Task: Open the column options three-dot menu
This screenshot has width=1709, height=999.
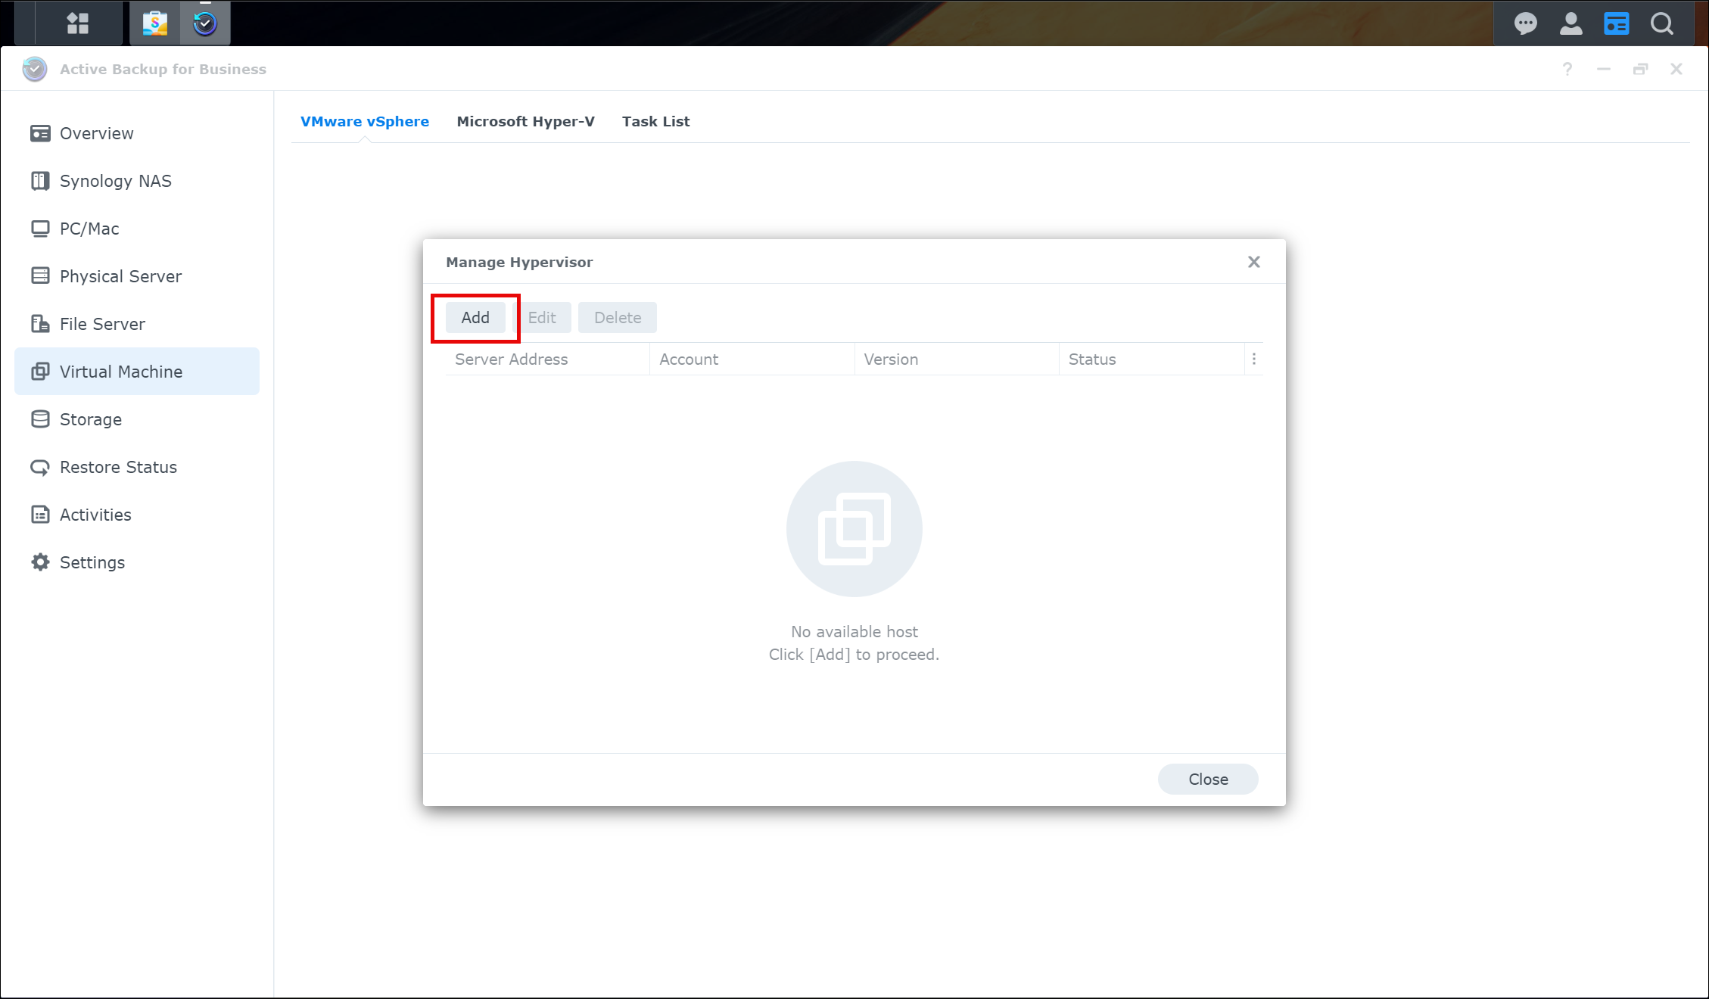Action: tap(1254, 359)
